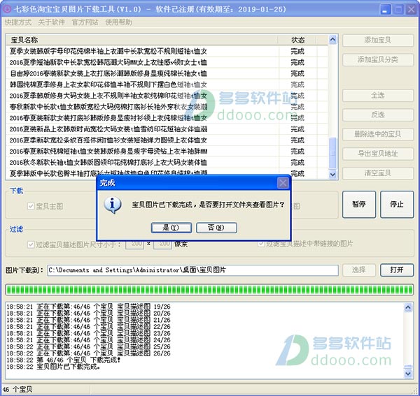
Task: Click the filter height pixel field
Action: pyautogui.click(x=162, y=244)
